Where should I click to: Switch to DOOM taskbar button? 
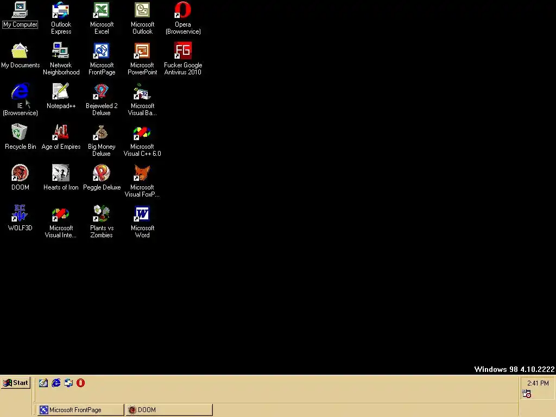[169, 410]
